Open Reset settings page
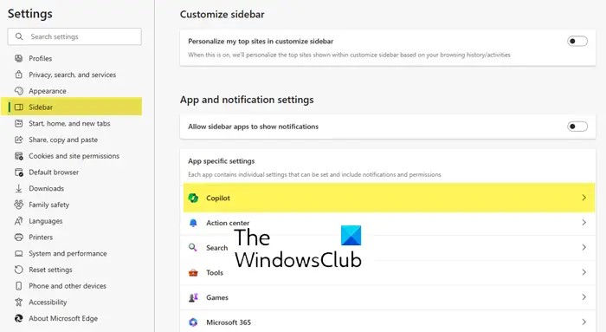 (50, 270)
